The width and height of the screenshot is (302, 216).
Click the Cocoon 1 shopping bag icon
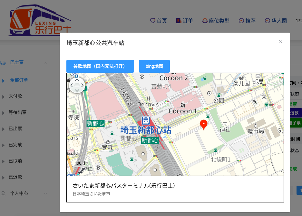[x=183, y=105]
